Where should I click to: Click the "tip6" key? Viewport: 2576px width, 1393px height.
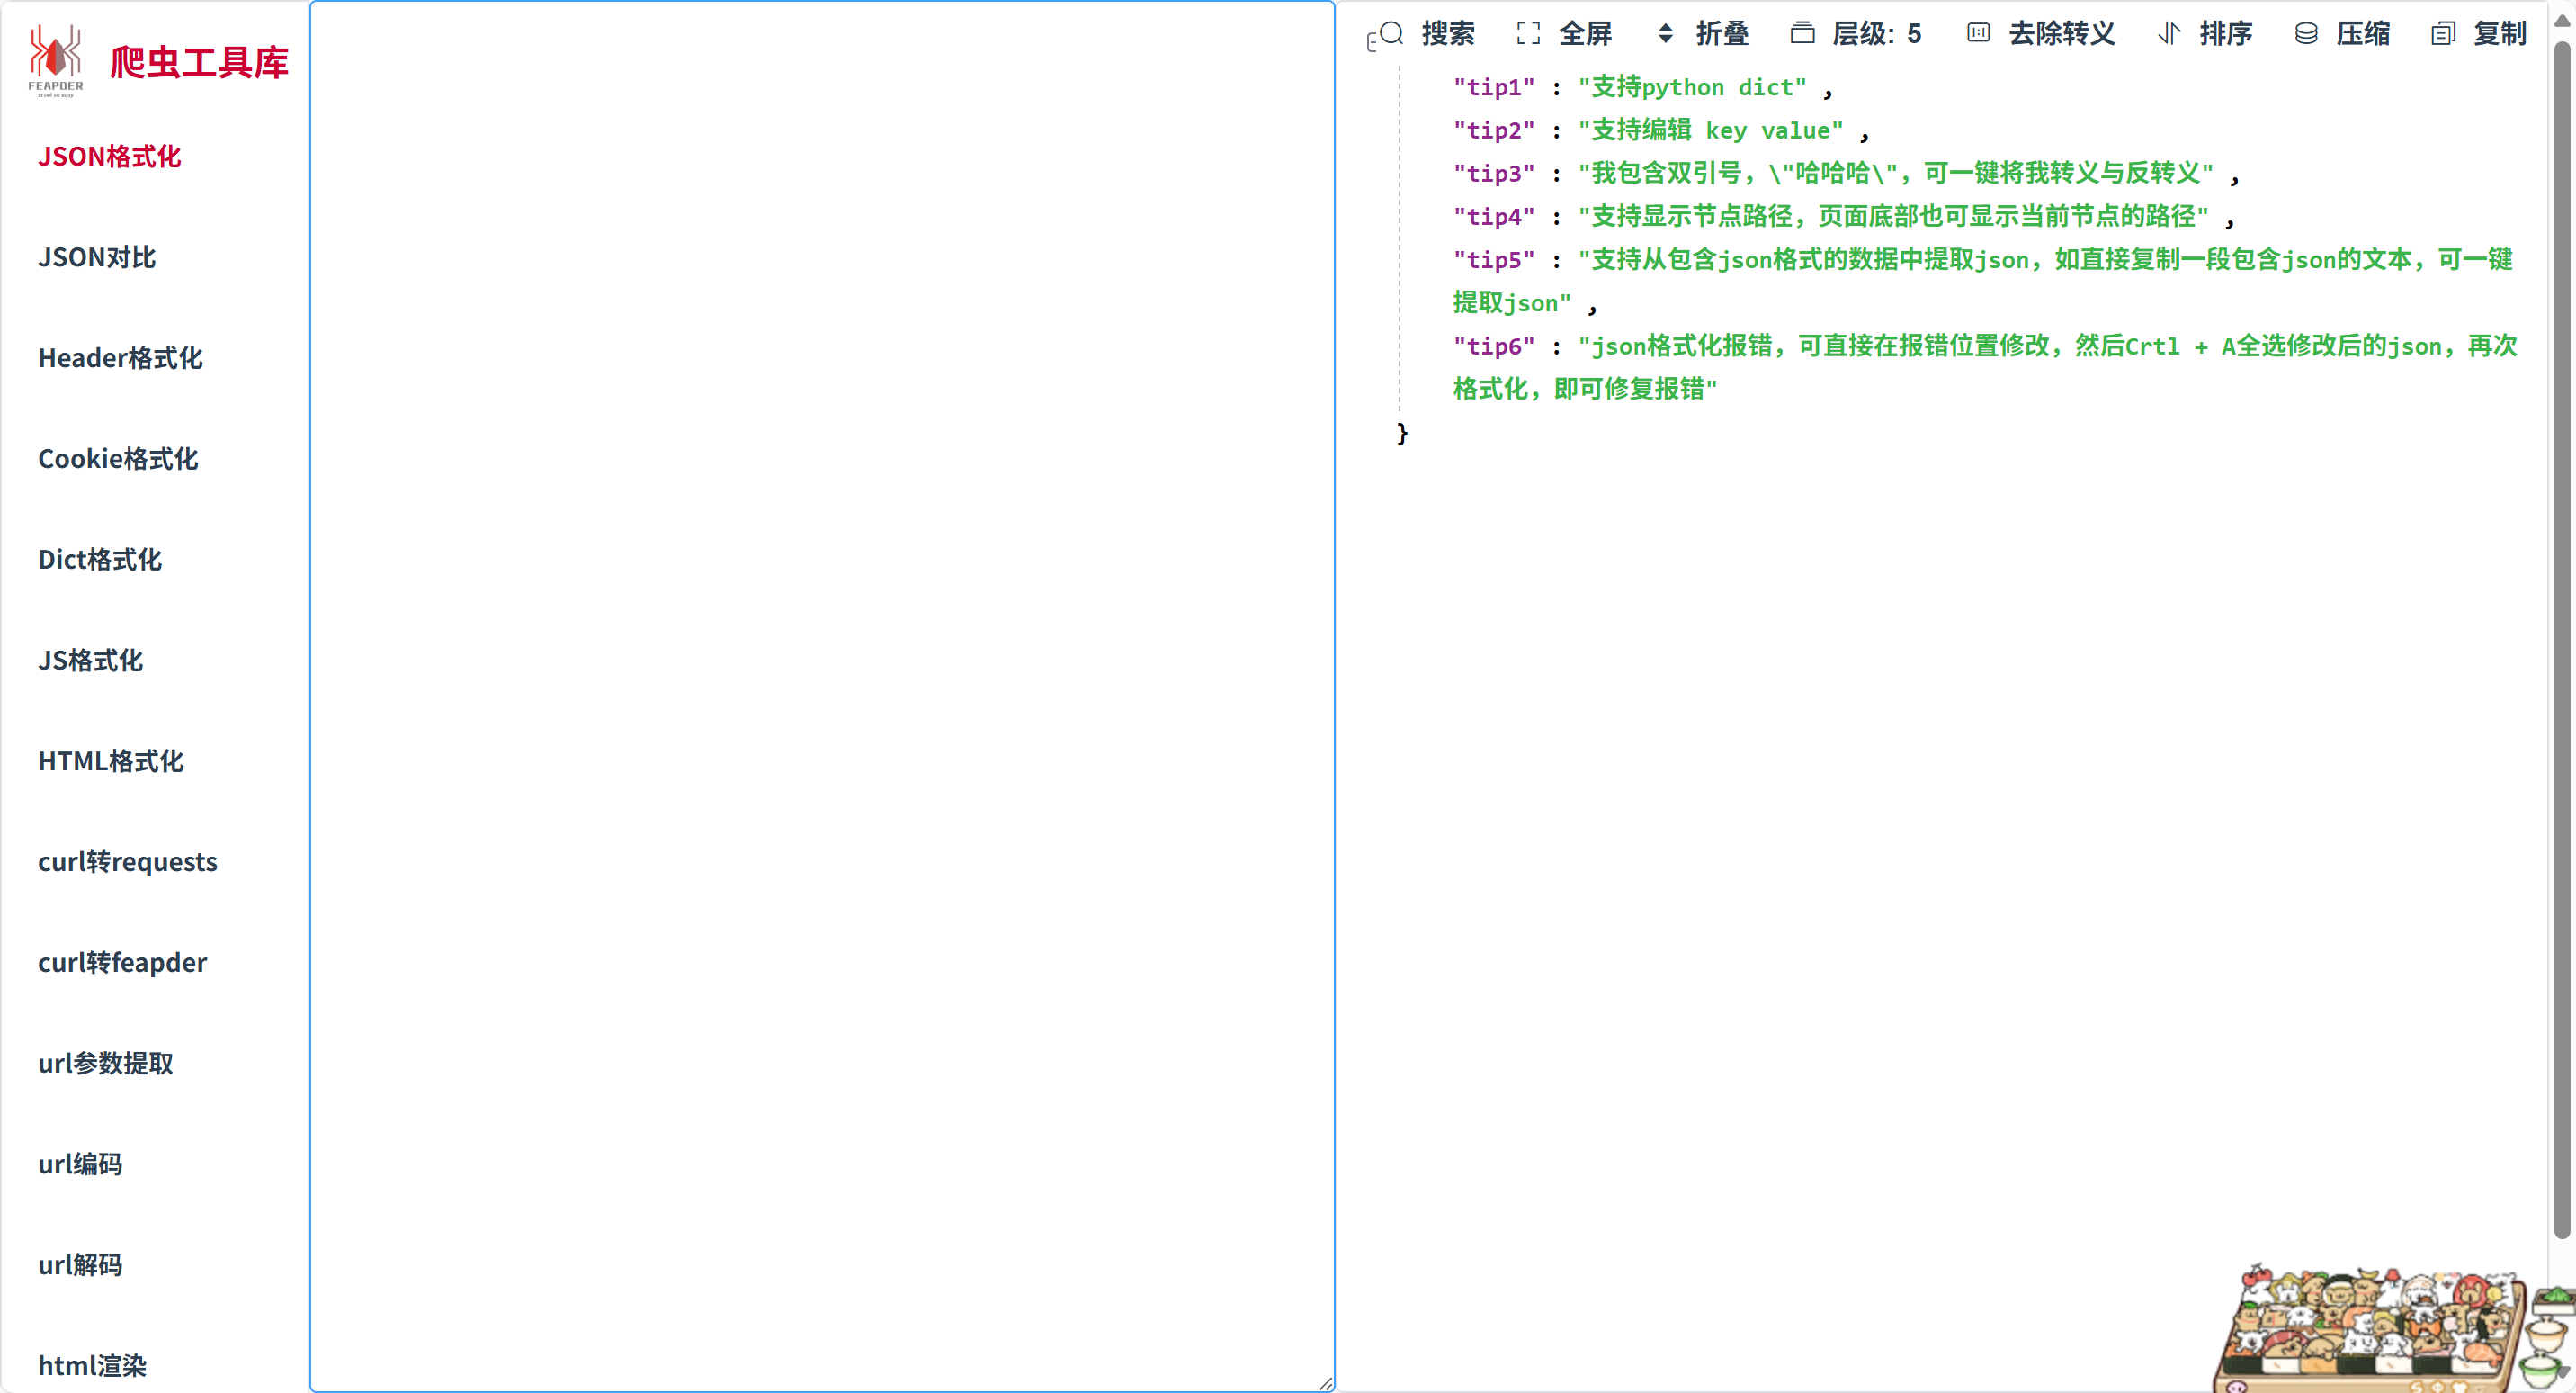coord(1494,346)
